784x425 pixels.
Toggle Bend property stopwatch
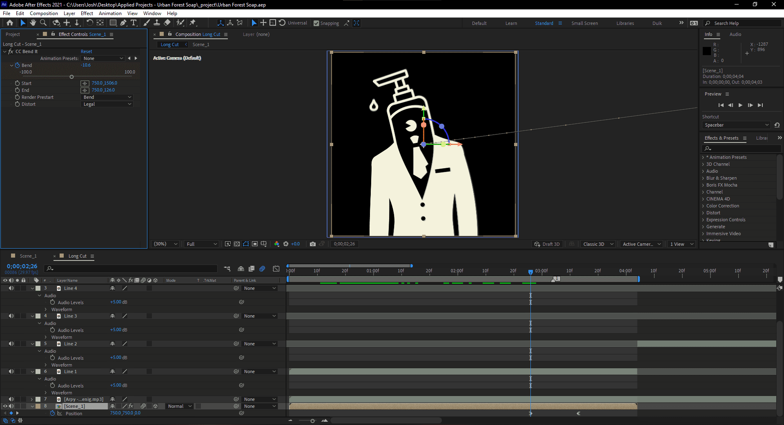(x=18, y=65)
